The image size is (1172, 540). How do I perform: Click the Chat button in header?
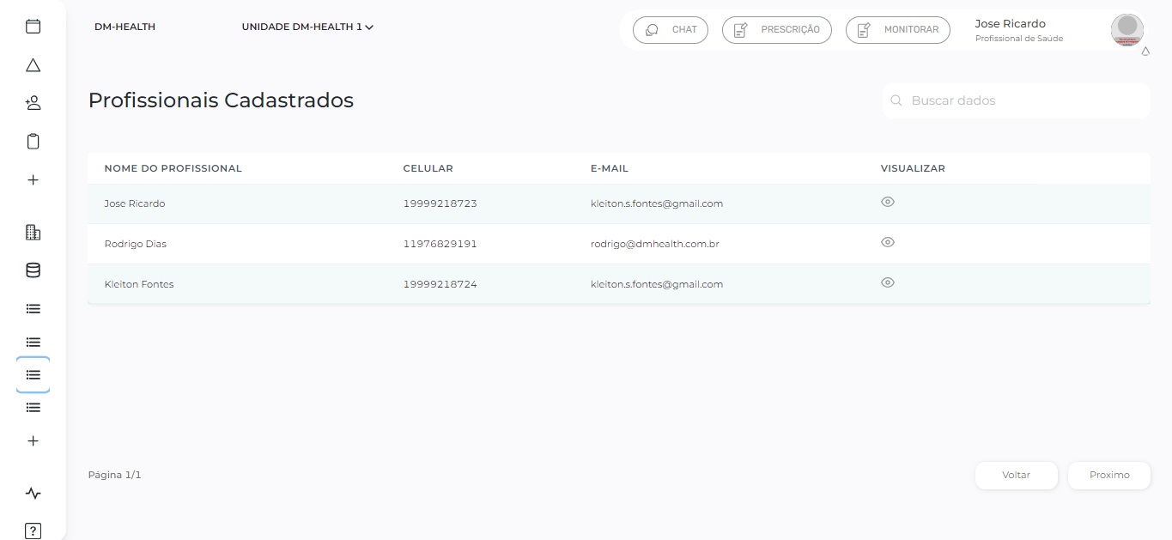[x=671, y=29]
